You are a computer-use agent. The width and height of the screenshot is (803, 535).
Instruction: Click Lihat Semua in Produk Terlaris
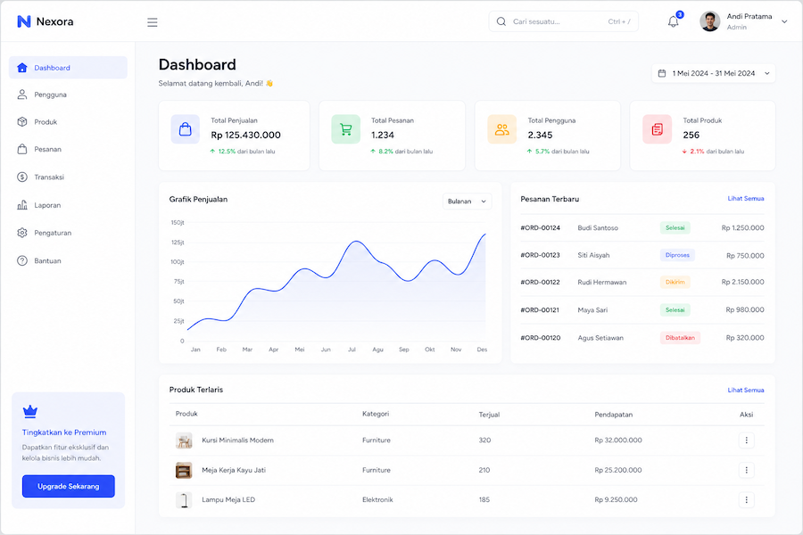pos(746,391)
